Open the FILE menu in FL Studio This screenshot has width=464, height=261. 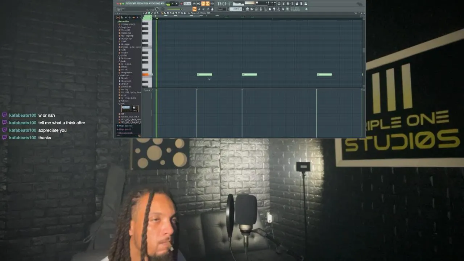[x=127, y=4]
